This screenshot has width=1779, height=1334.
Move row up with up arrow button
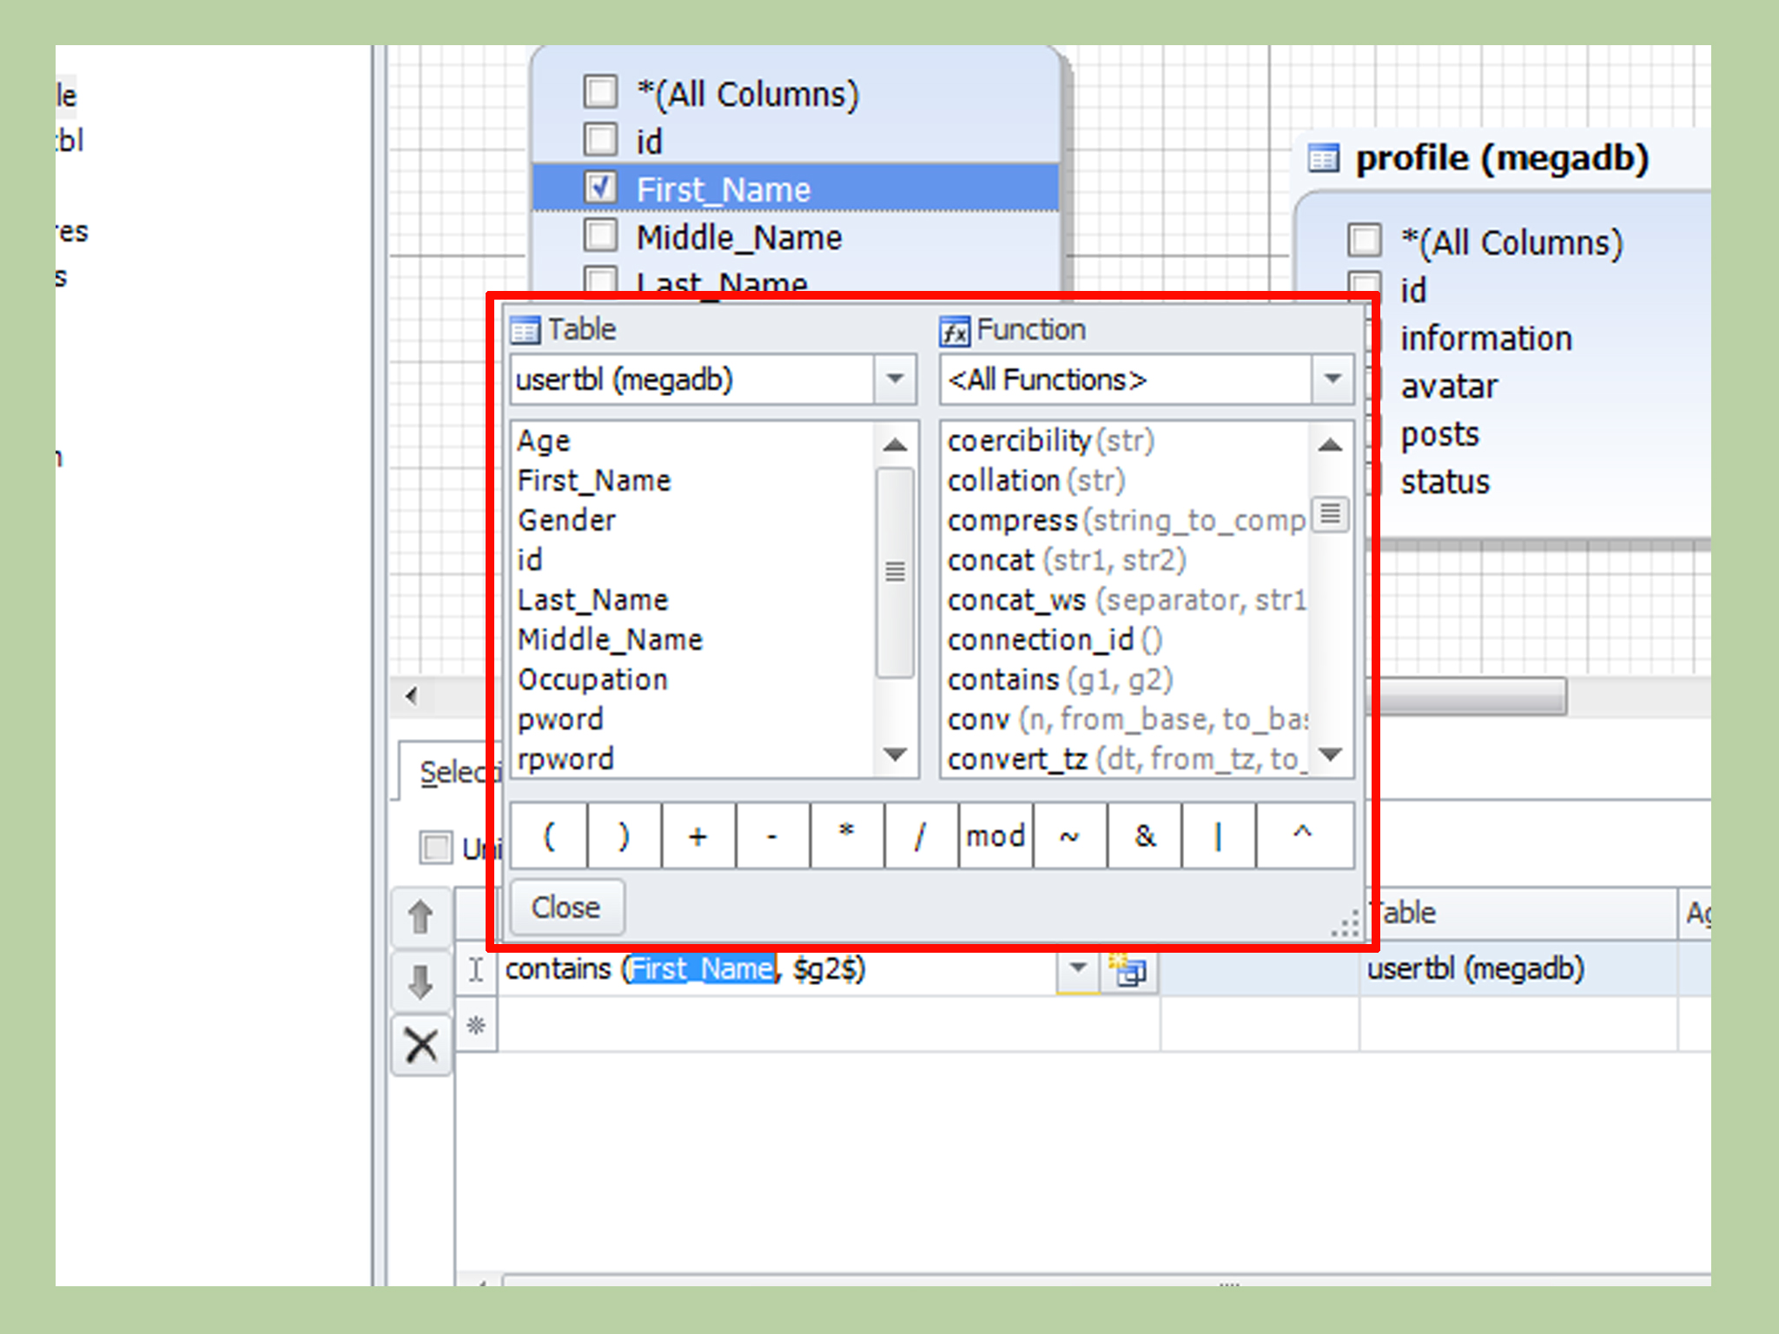[x=421, y=917]
